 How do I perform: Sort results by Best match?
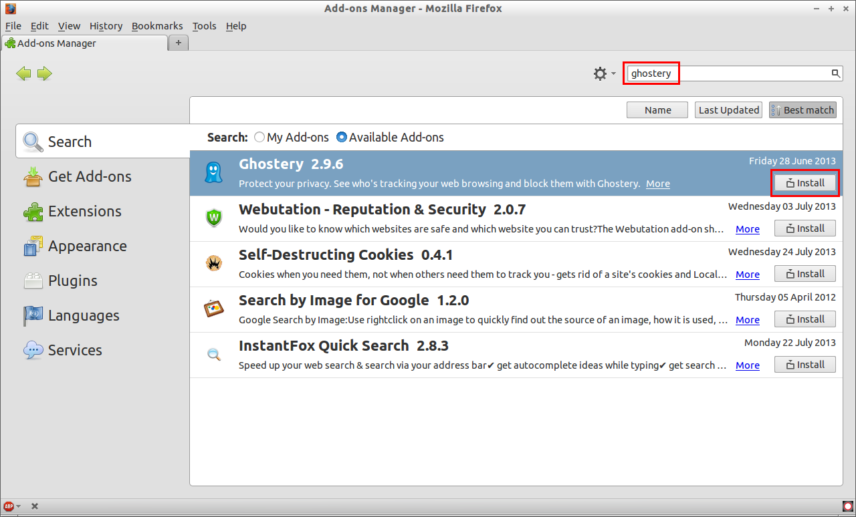click(802, 110)
